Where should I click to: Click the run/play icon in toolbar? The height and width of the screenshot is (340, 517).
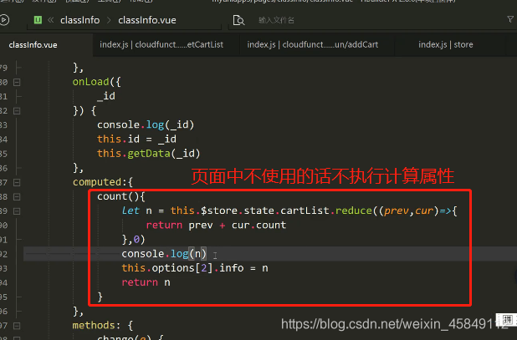pos(4,20)
